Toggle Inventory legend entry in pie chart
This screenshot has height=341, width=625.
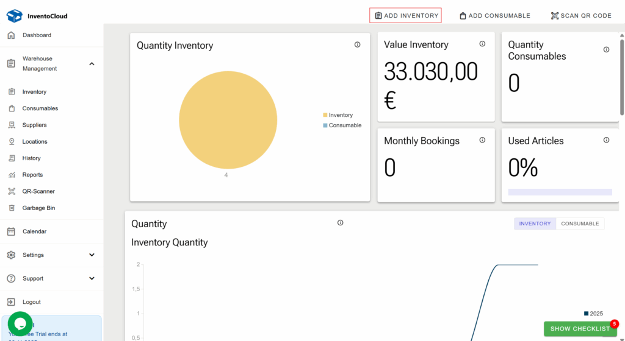[x=338, y=115]
